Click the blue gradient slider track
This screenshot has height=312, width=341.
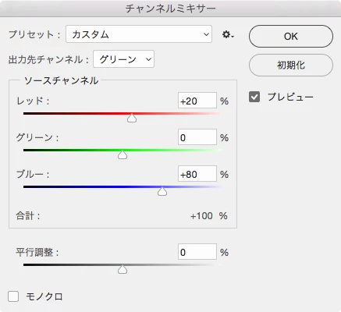(123, 186)
